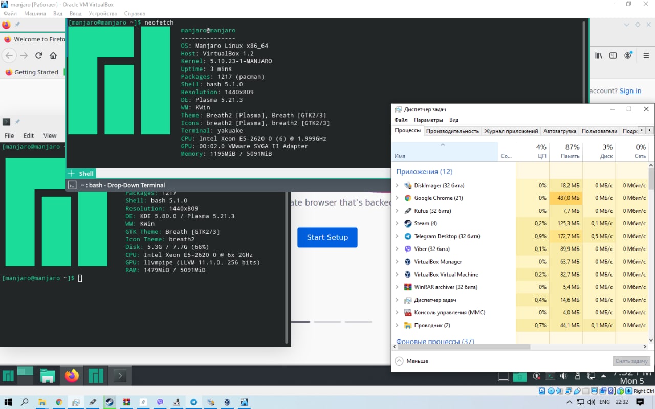Expand Rufus process row
Screen dimensions: 655x409
coord(397,211)
